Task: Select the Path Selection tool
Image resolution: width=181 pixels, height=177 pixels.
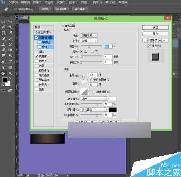Action: 3,67
